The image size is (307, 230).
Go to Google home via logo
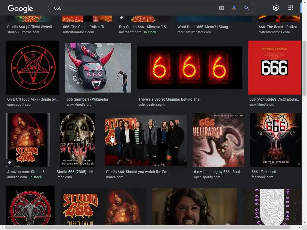point(20,8)
